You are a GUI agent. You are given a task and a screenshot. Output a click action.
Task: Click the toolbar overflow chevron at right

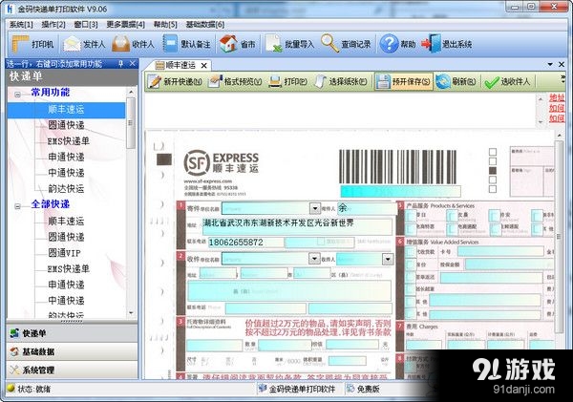562,78
